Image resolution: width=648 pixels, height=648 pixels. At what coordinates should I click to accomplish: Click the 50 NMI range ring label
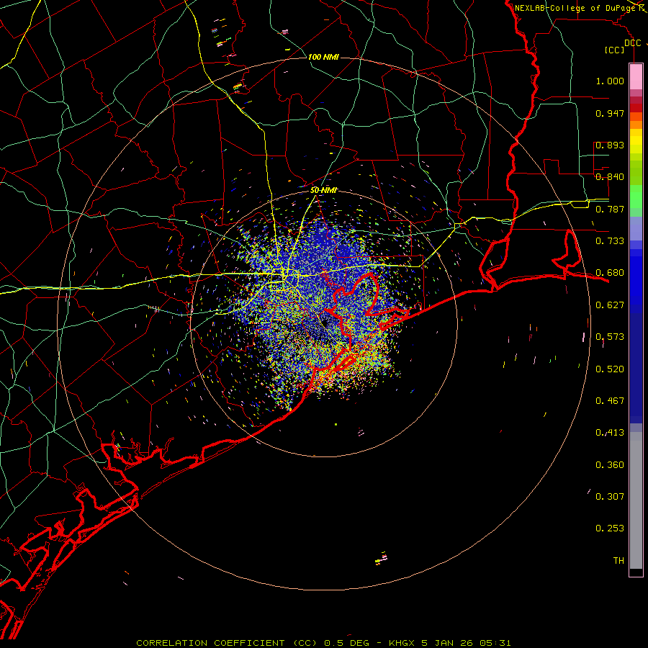[323, 191]
